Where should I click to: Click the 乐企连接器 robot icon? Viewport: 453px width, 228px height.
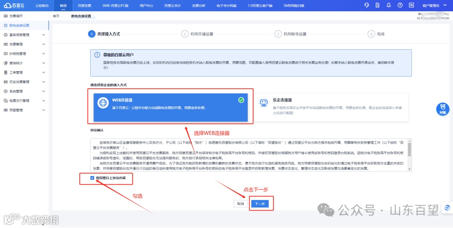tap(263, 102)
